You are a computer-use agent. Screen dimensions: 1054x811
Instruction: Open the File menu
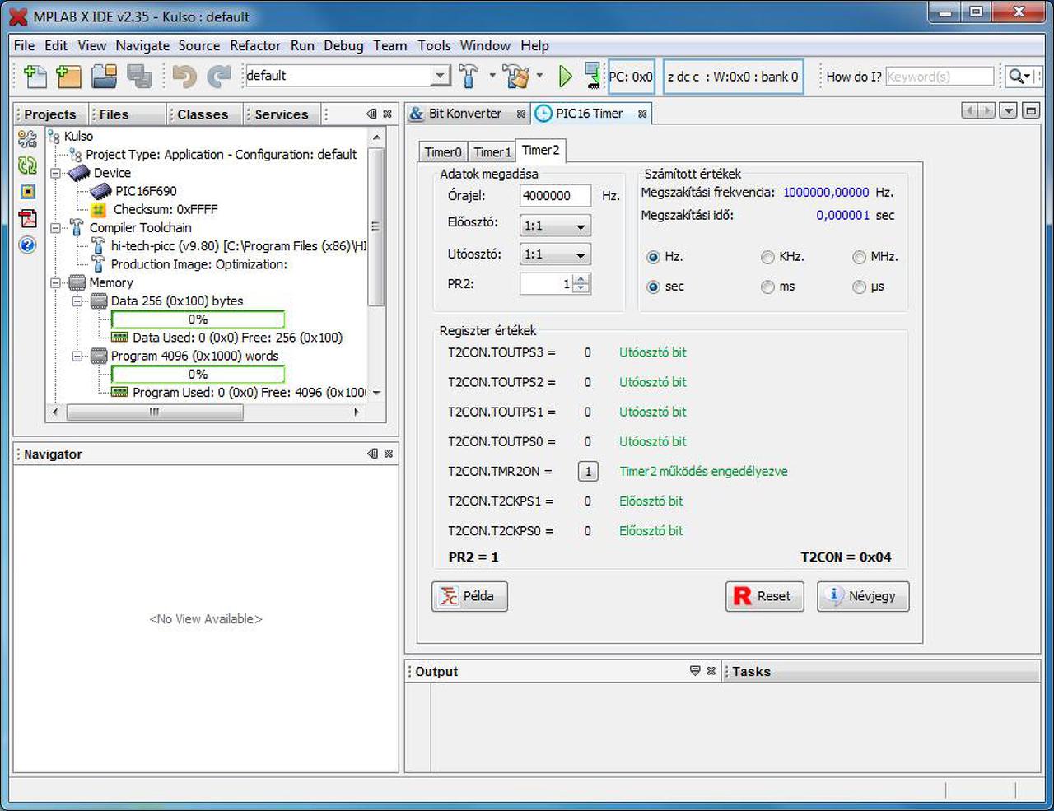point(24,45)
